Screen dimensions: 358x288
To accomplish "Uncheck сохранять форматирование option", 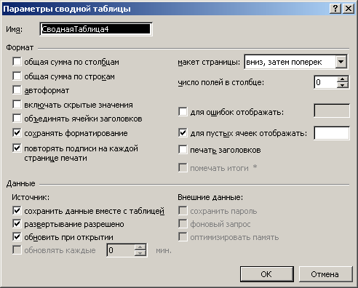I will pos(17,133).
